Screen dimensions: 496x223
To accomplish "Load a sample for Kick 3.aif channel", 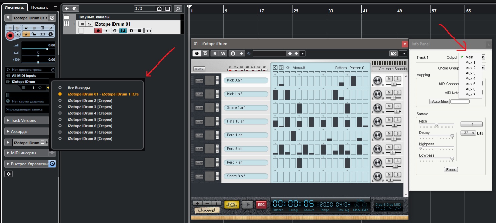I will tap(200, 80).
